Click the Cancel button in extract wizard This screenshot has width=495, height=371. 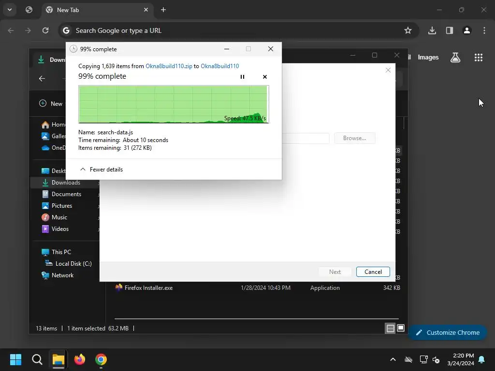(373, 271)
